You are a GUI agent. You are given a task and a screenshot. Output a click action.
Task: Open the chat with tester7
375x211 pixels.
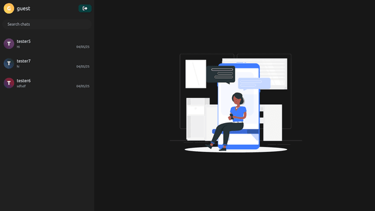pyautogui.click(x=47, y=63)
